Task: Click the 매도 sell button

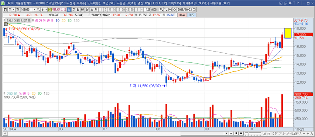Action: coord(191,15)
